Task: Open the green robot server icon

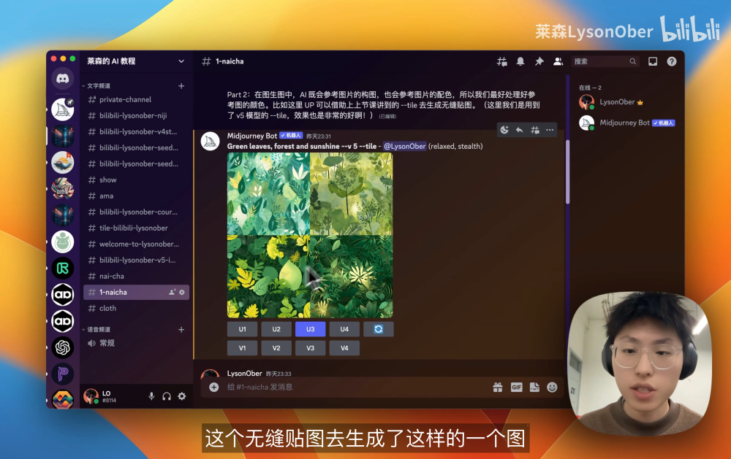Action: coord(62,242)
